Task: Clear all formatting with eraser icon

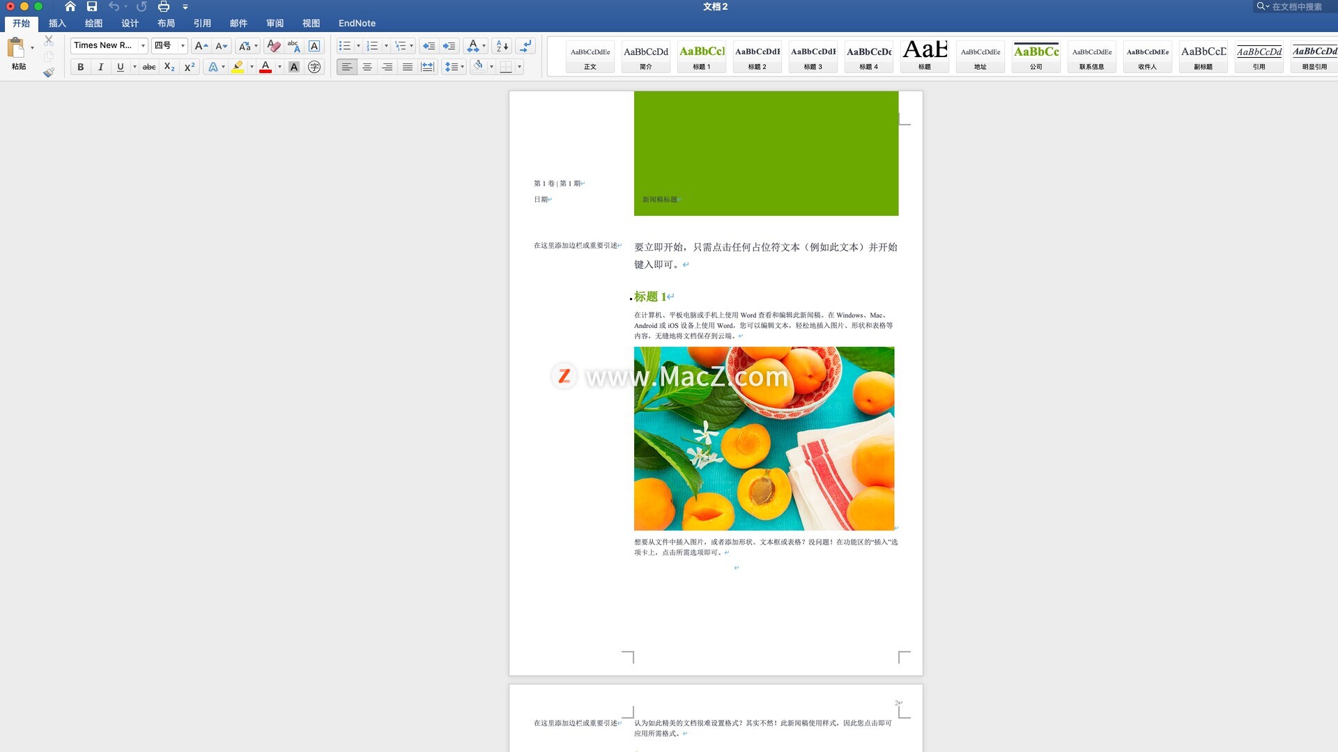Action: click(274, 46)
